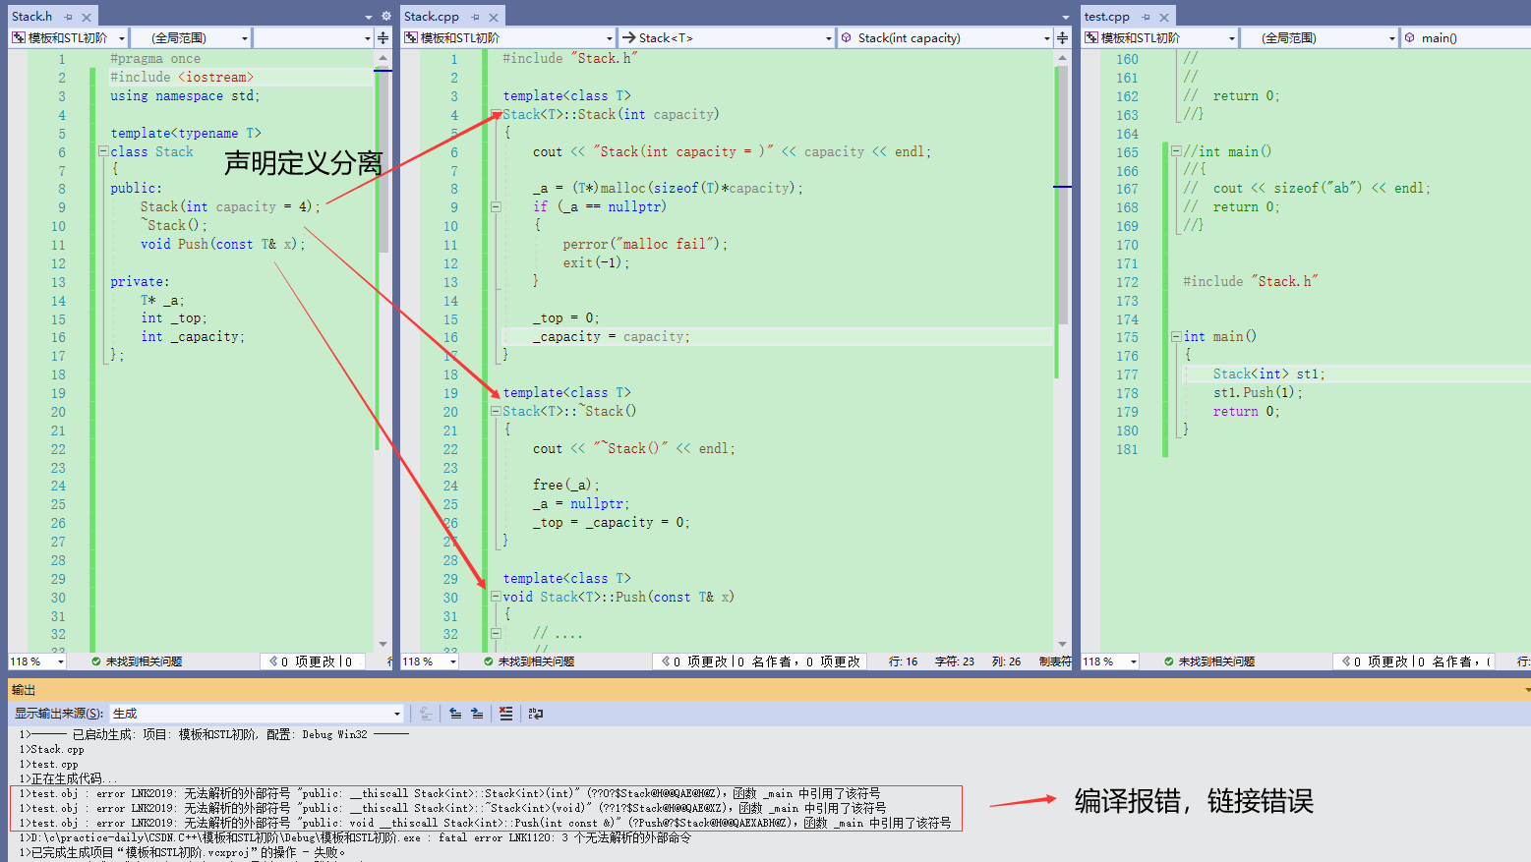
Task: Close the Stack.cpp tab
Action: [494, 17]
